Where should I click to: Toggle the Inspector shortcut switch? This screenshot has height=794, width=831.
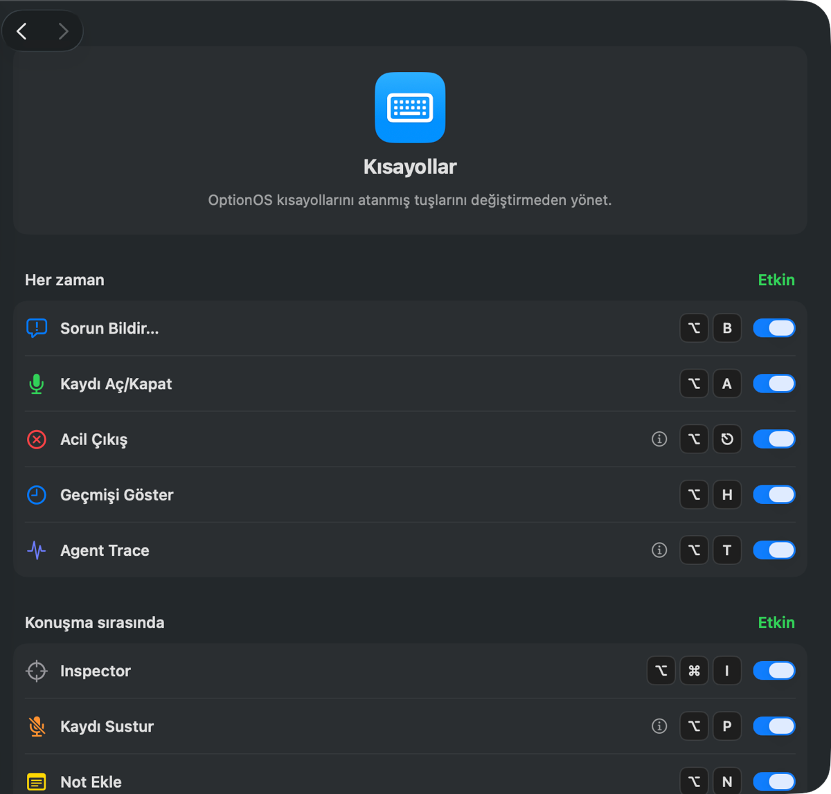coord(774,671)
